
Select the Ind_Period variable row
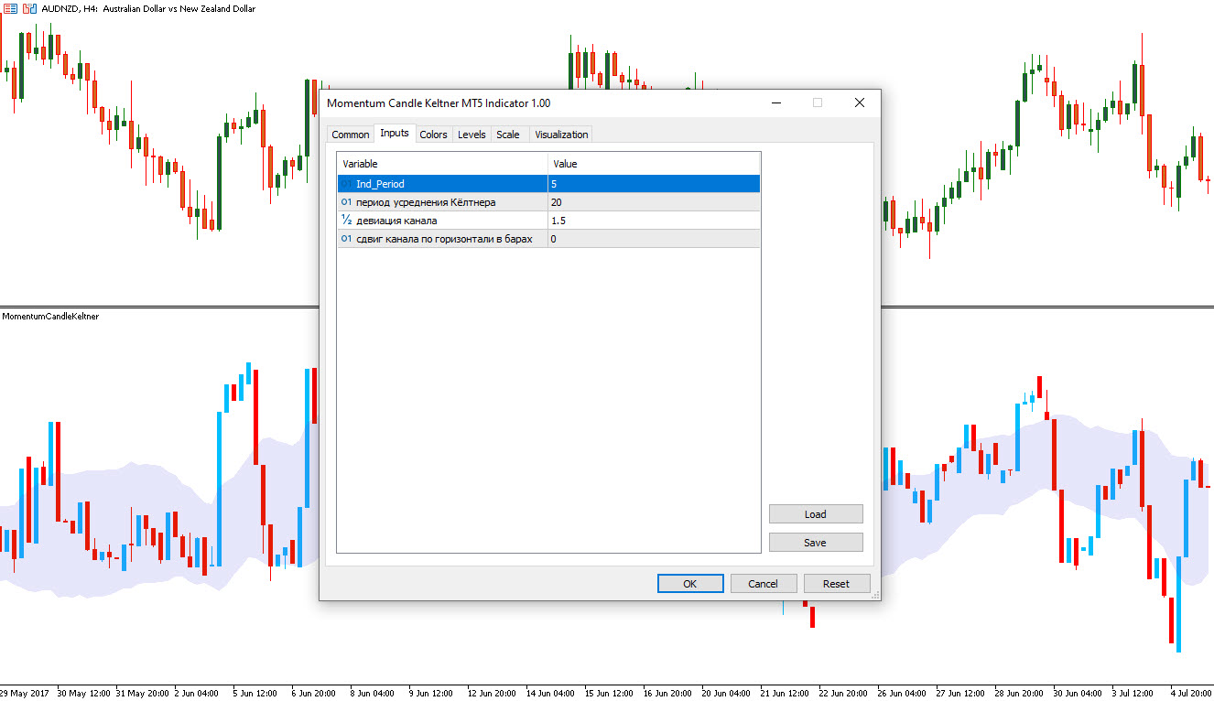pyautogui.click(x=442, y=184)
